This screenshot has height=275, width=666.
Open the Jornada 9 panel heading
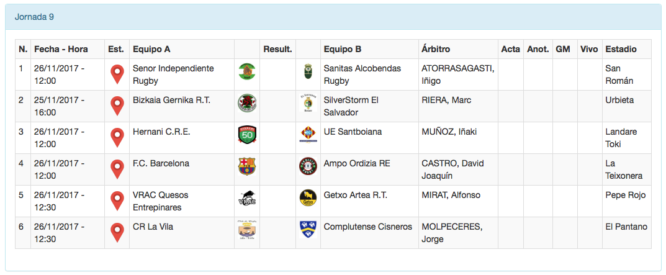[x=34, y=17]
